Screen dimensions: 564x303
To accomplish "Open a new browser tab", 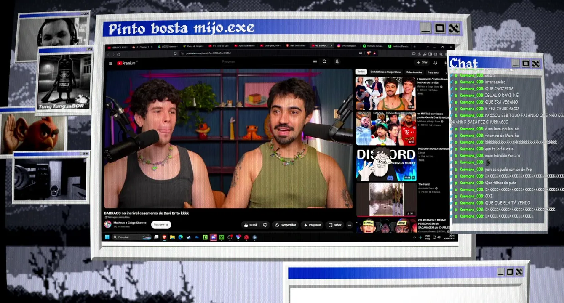I will [x=414, y=46].
